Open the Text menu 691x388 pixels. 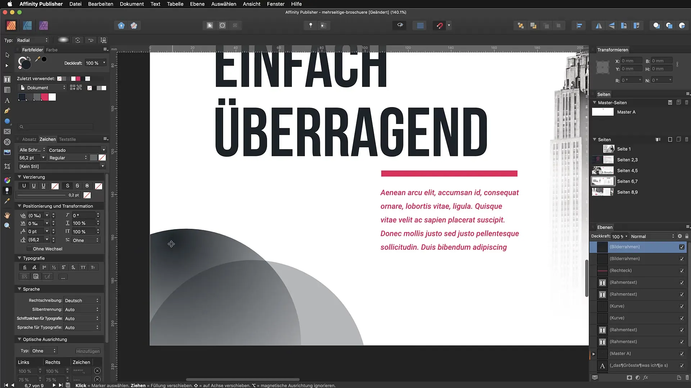coord(155,4)
